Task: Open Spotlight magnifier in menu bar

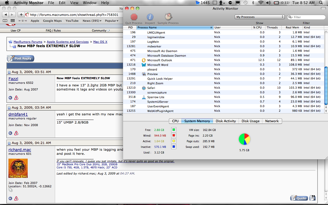Action: (321, 3)
